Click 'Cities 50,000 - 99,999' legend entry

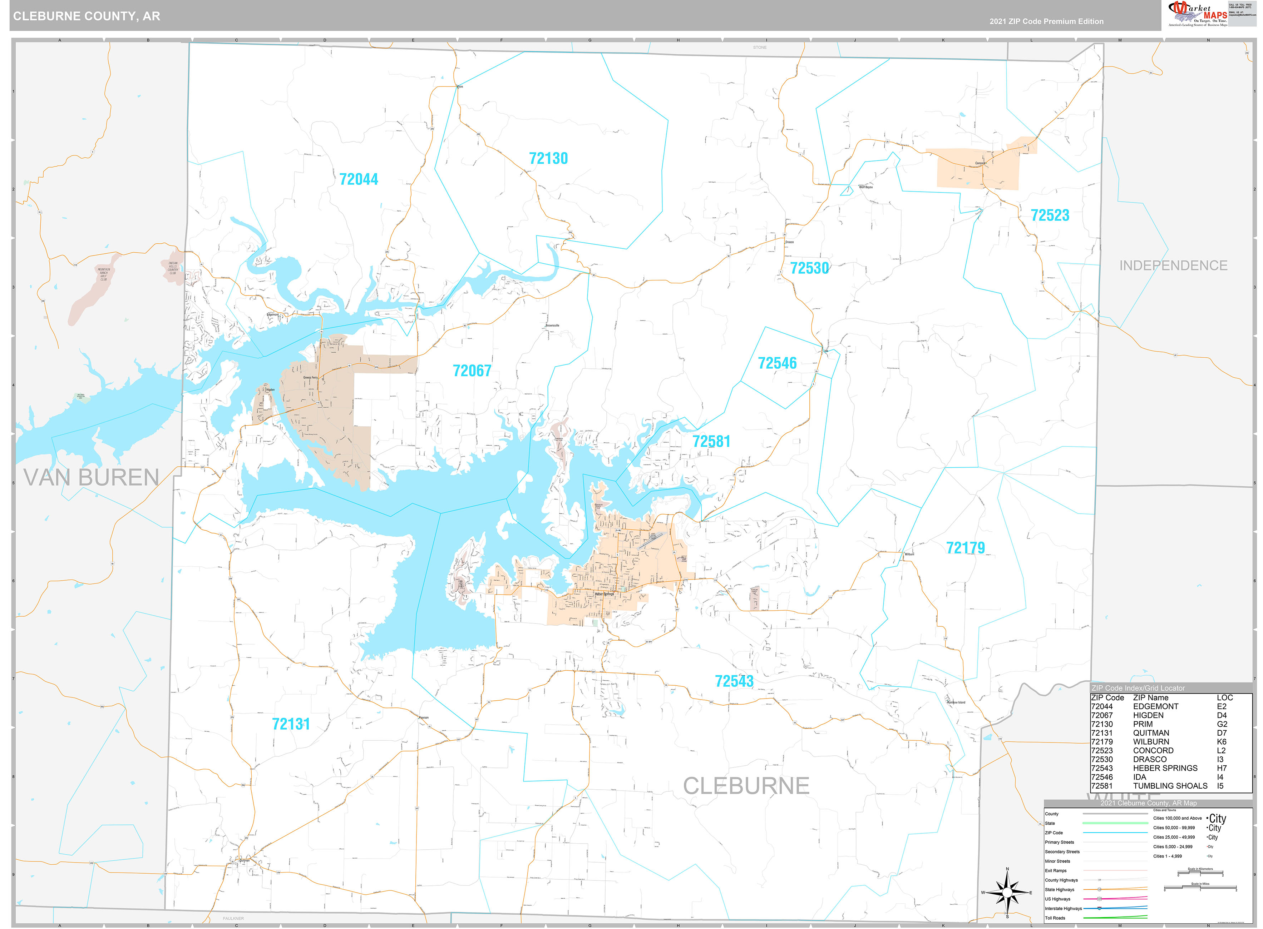1174,828
